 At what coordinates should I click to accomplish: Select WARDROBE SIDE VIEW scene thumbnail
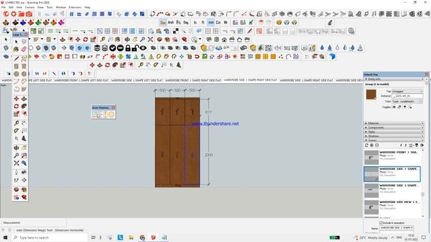coord(371,207)
